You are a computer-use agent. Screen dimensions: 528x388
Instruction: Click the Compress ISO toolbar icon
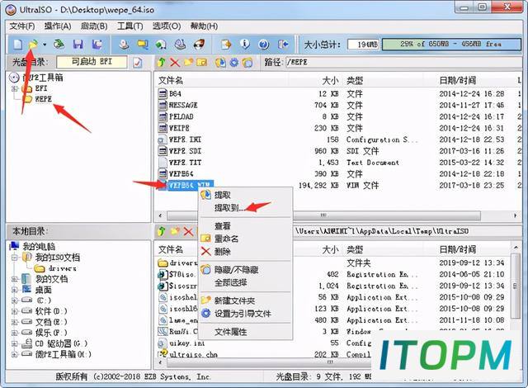pos(162,44)
